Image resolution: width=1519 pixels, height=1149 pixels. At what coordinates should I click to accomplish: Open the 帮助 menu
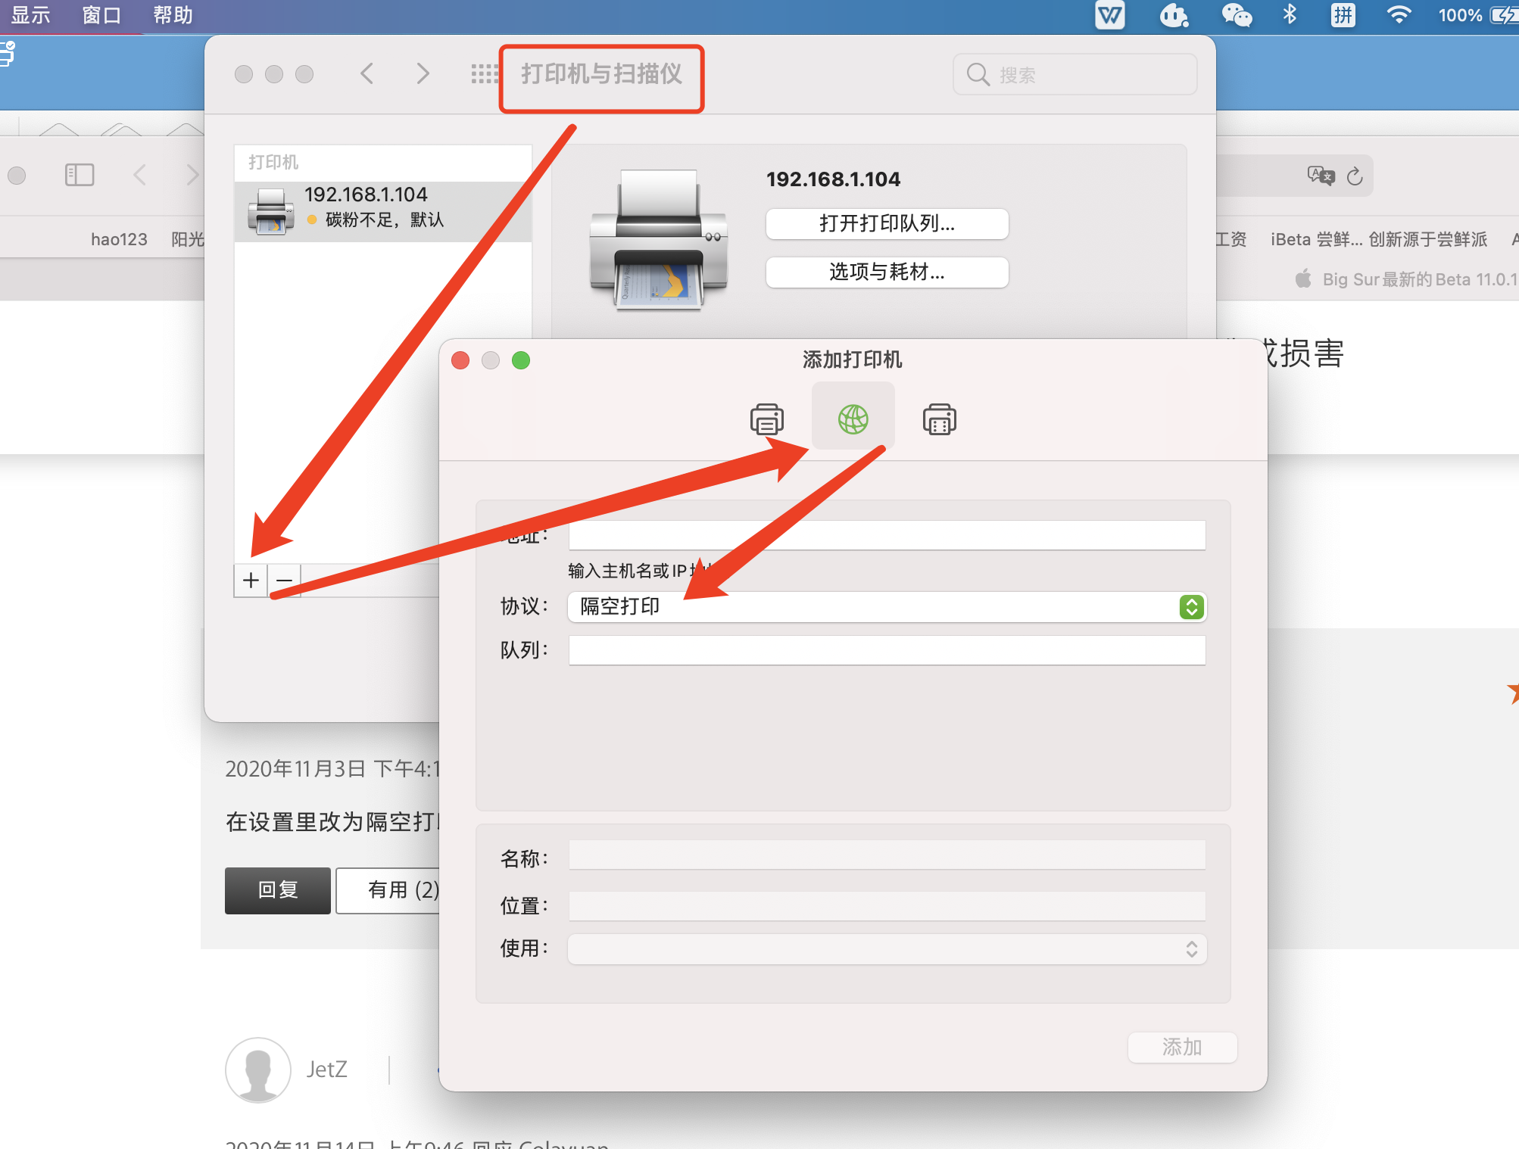pos(173,14)
